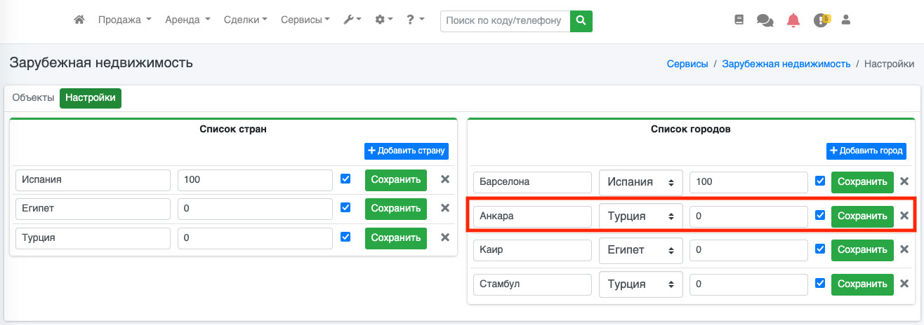Click the search by code/phone field
The width and height of the screenshot is (924, 325).
coord(504,21)
